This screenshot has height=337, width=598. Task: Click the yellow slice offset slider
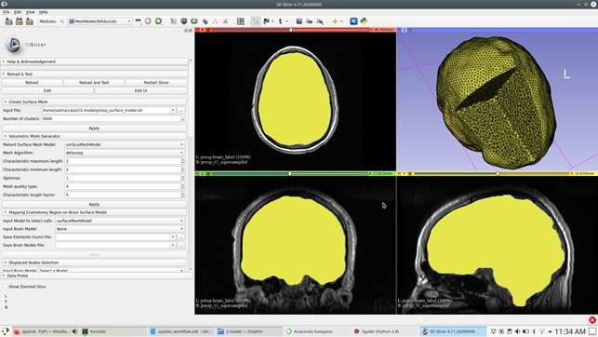(492, 174)
